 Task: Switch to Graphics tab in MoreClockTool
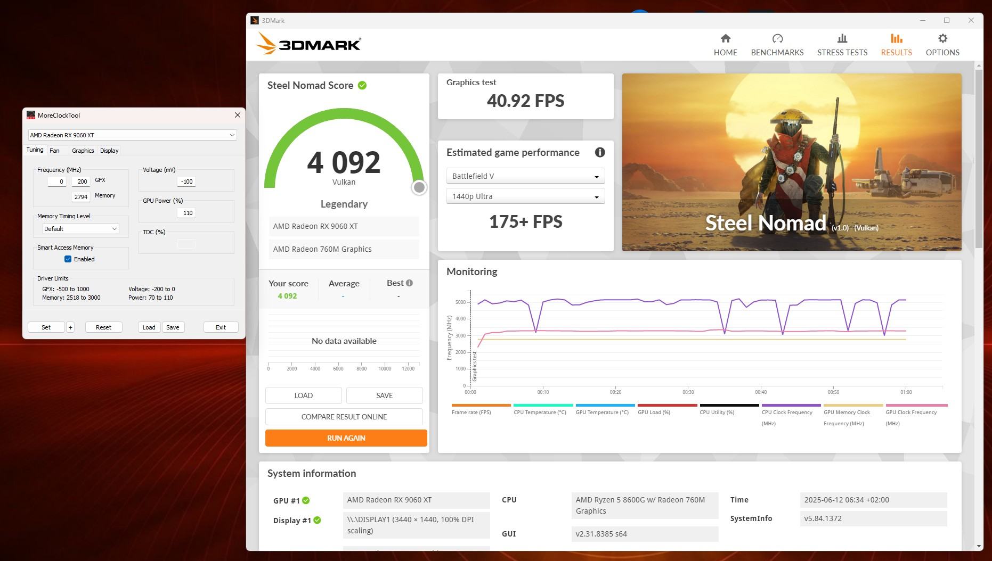coord(83,151)
